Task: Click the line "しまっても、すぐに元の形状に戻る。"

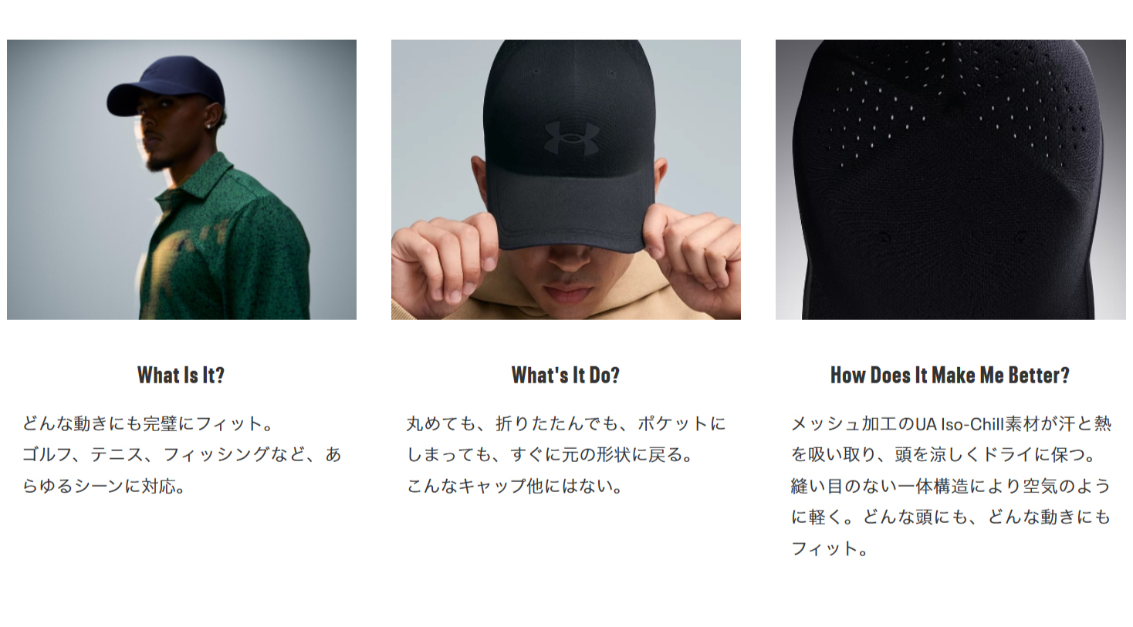Action: point(550,454)
